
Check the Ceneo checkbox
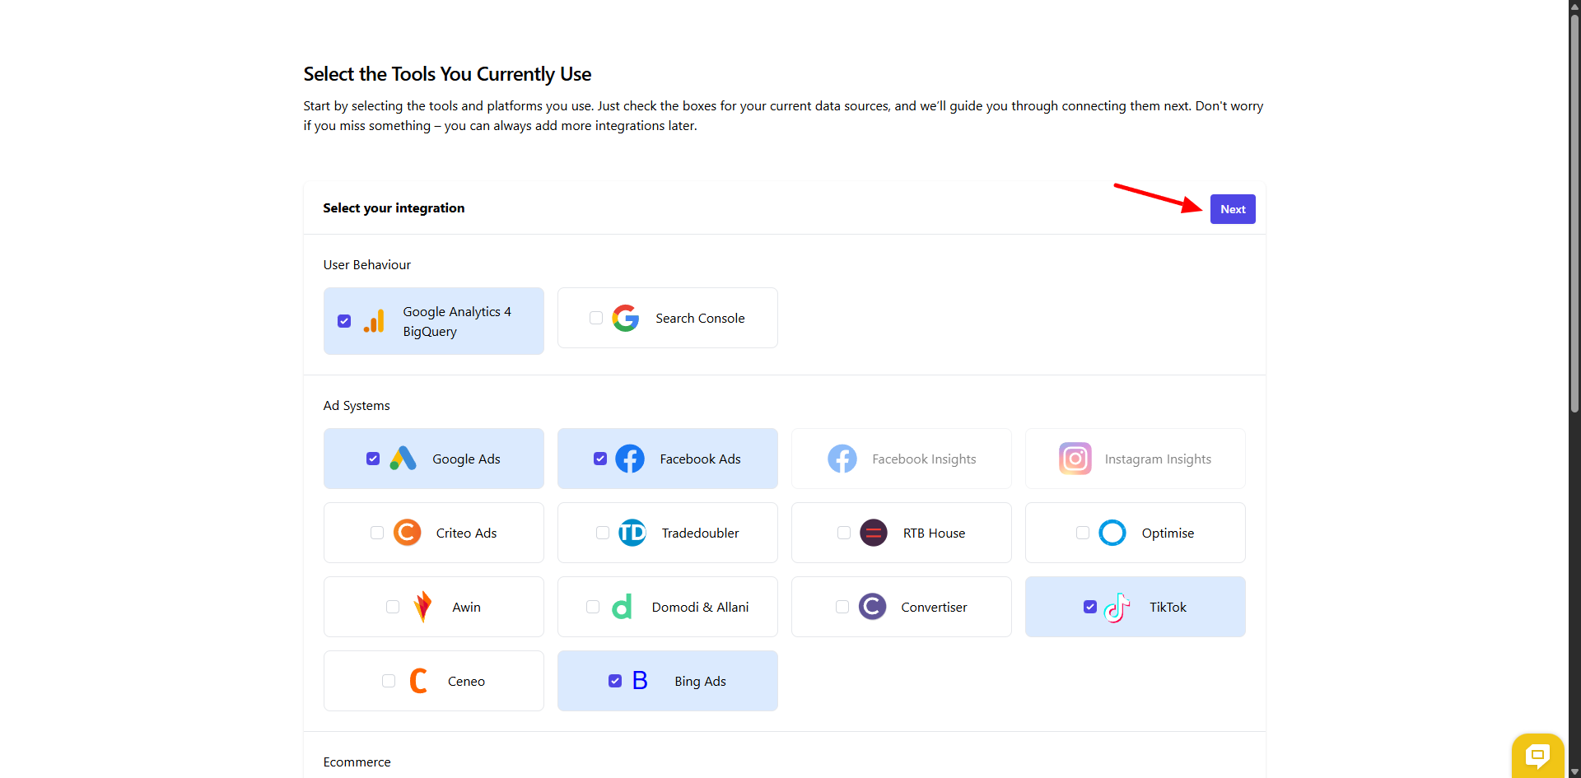[389, 681]
